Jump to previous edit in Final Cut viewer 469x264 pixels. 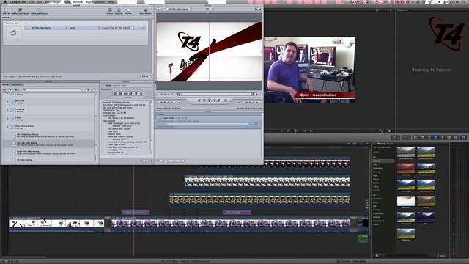tap(304, 131)
